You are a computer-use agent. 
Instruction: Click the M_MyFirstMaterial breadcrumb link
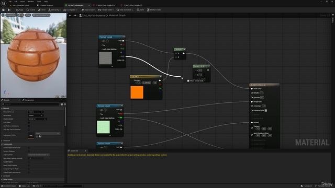coord(95,15)
